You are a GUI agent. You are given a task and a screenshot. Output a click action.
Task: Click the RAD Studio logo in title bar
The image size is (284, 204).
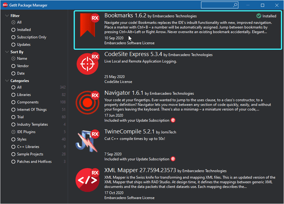[5, 5]
